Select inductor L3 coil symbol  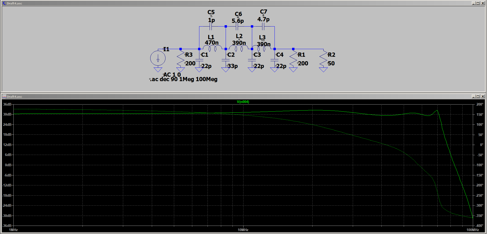point(261,48)
